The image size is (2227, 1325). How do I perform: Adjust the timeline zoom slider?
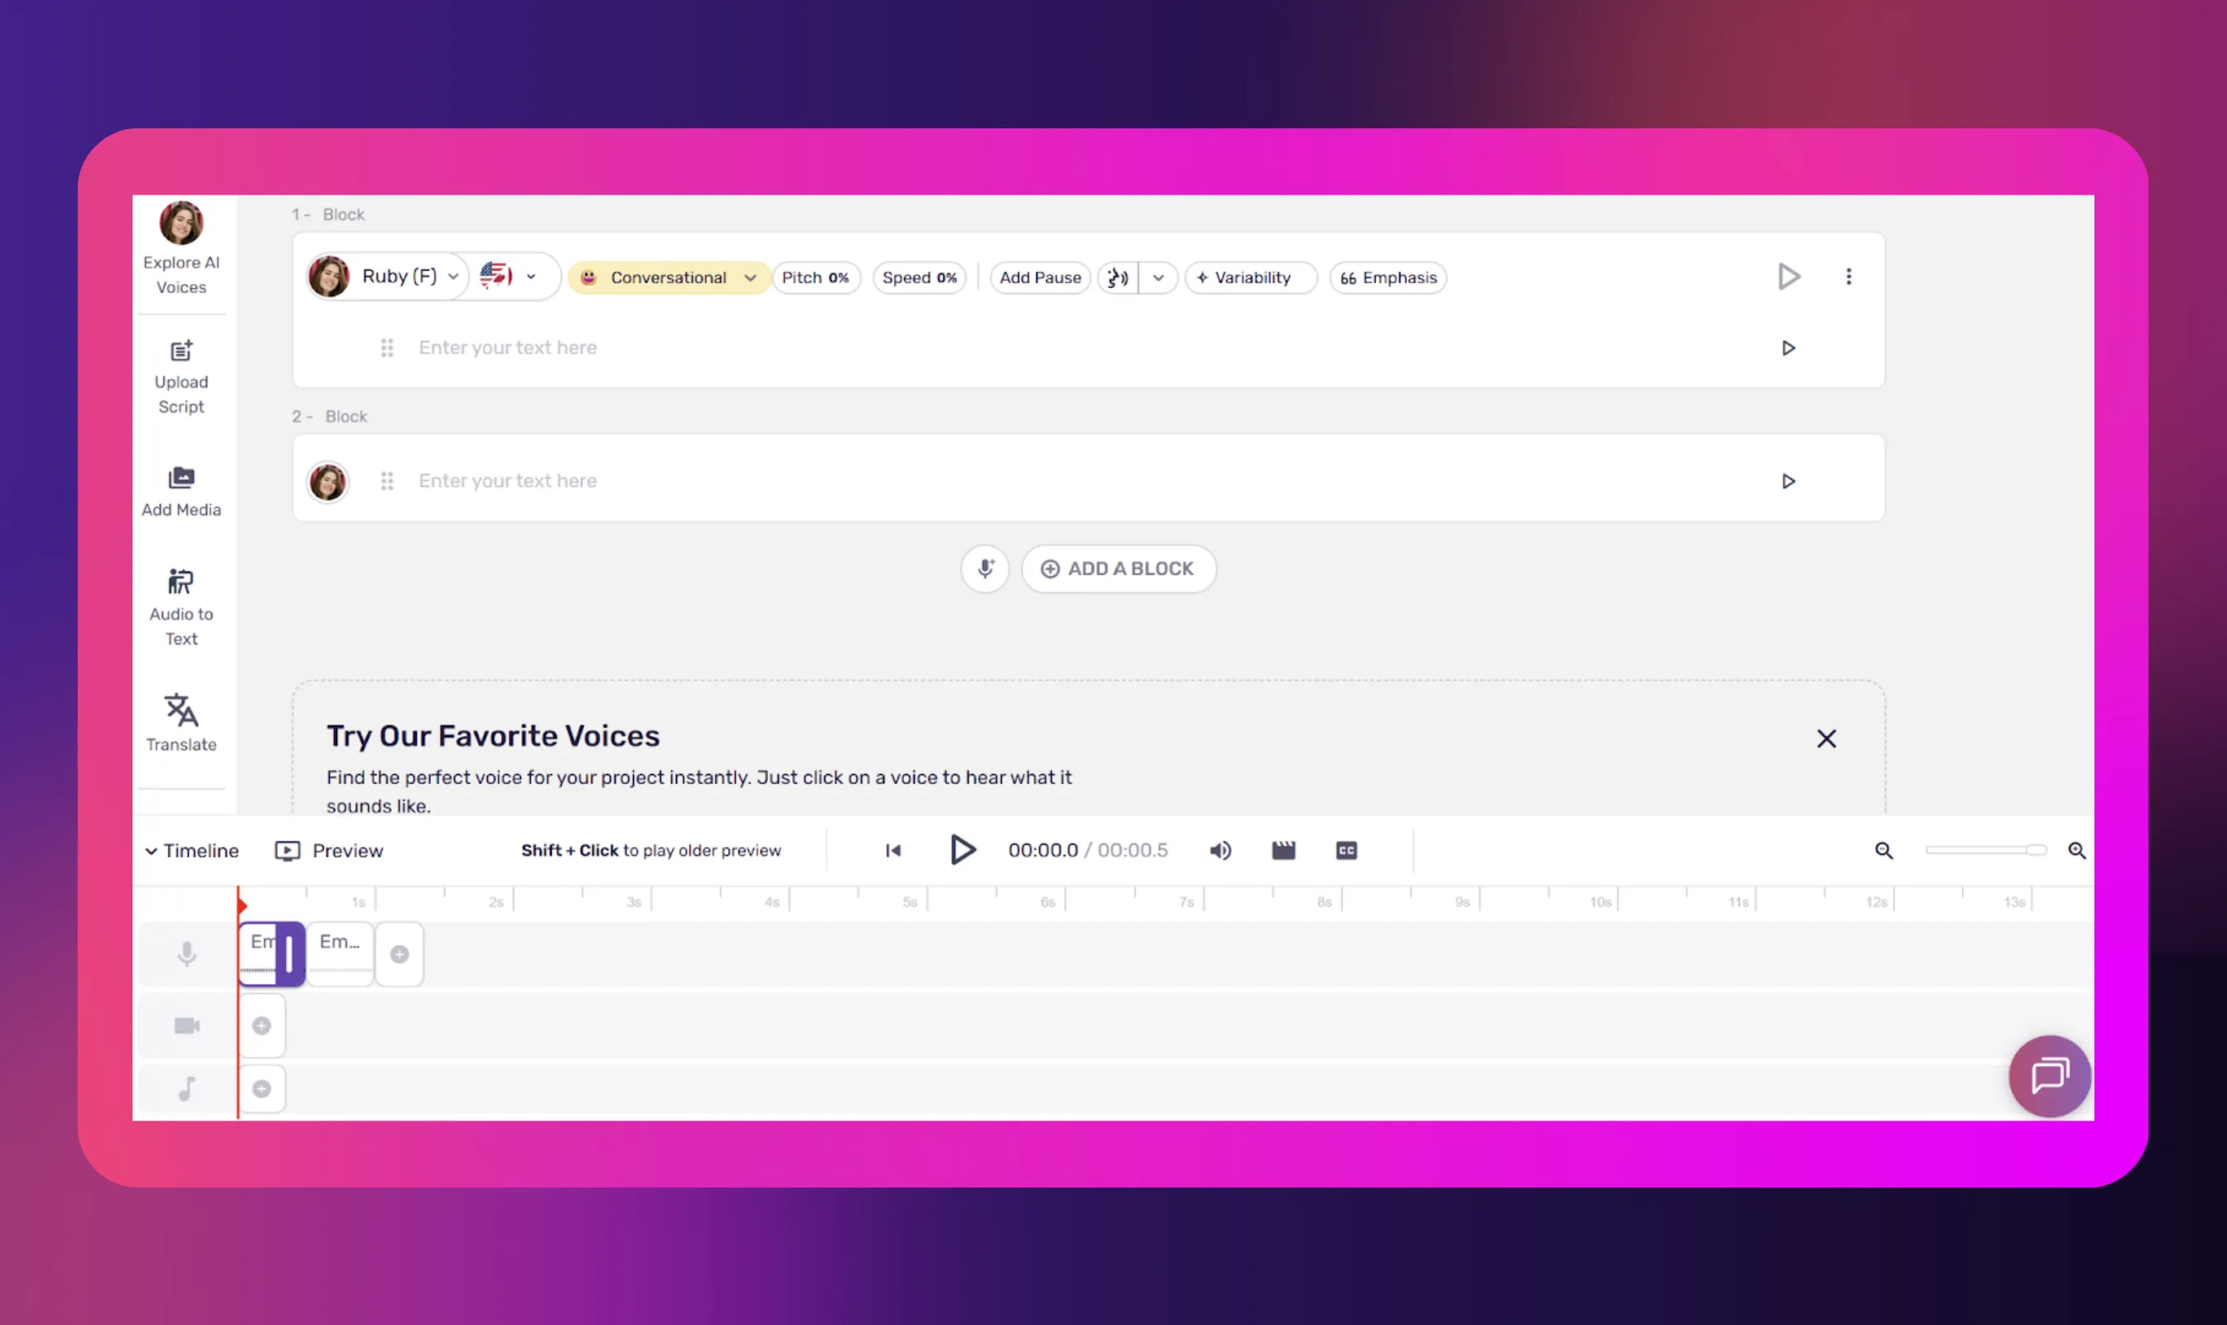pos(1983,850)
